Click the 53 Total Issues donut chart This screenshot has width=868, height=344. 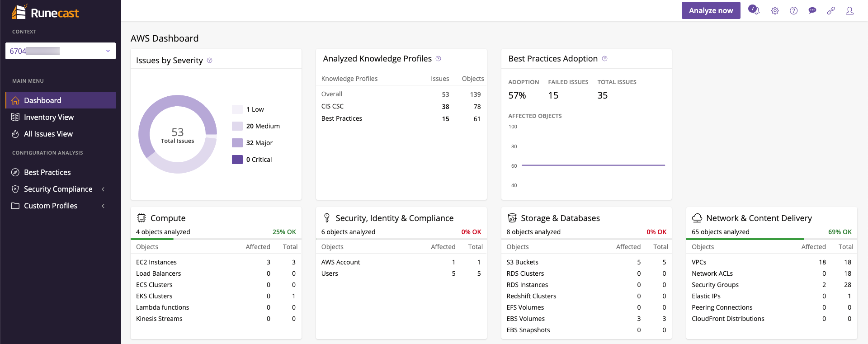coord(178,134)
